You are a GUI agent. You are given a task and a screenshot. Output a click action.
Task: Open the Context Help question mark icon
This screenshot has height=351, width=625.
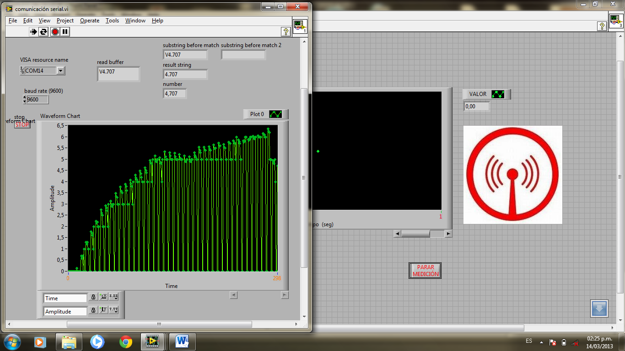286,32
